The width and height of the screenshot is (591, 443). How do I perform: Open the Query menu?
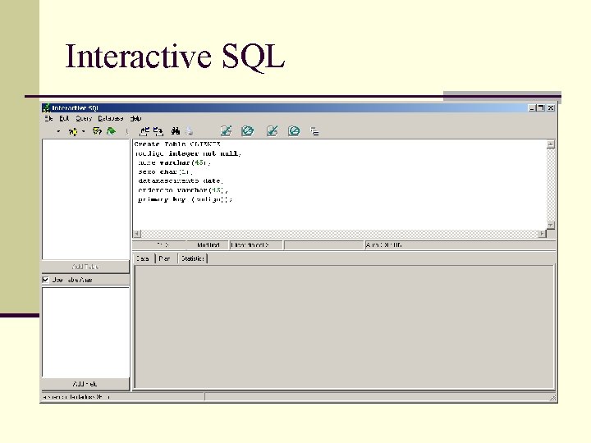pyautogui.click(x=84, y=118)
